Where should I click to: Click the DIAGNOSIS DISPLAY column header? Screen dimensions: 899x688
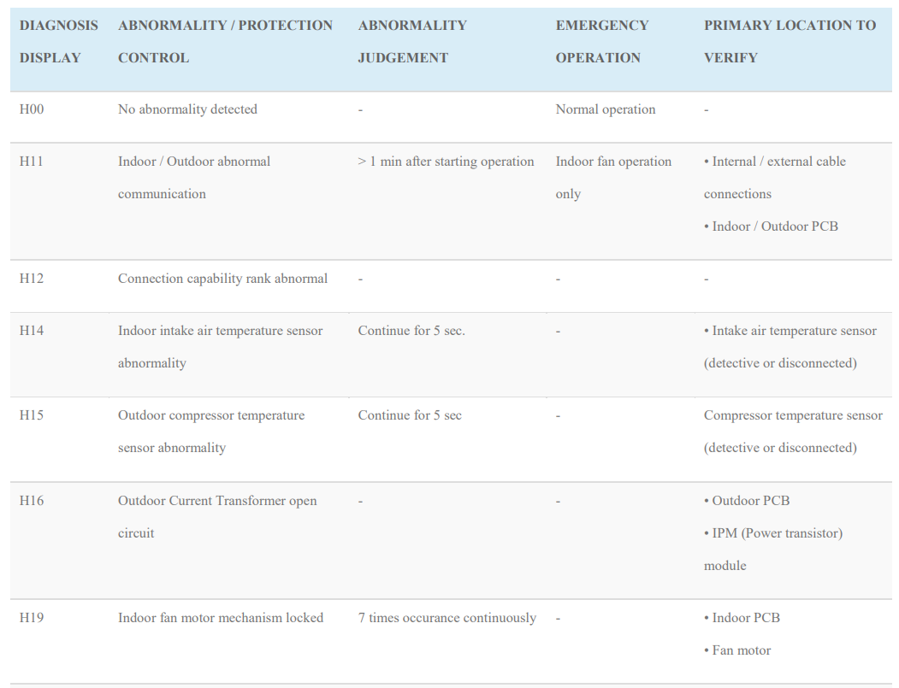coord(58,41)
